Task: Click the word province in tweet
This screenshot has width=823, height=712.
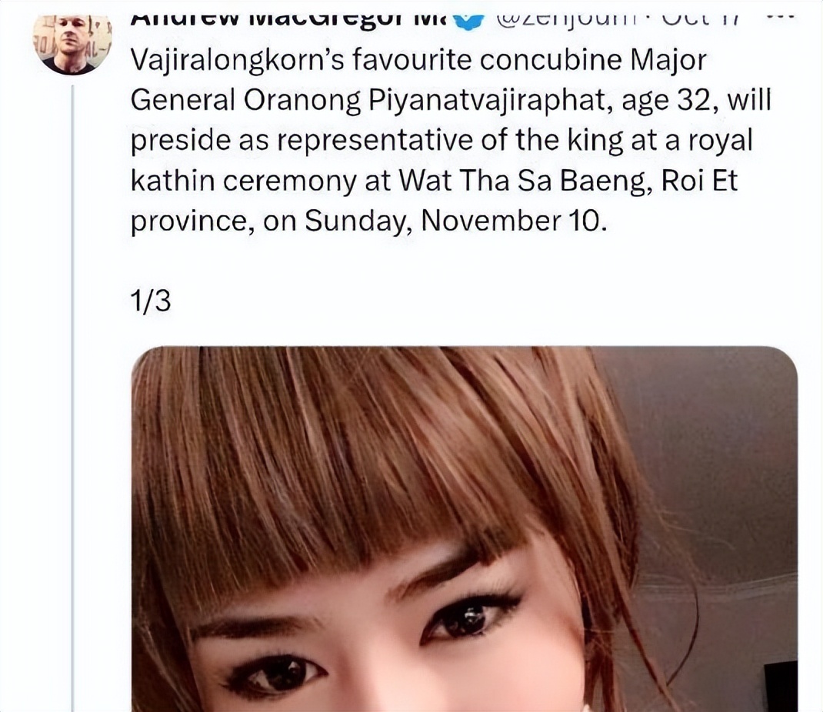Action: pyautogui.click(x=189, y=222)
